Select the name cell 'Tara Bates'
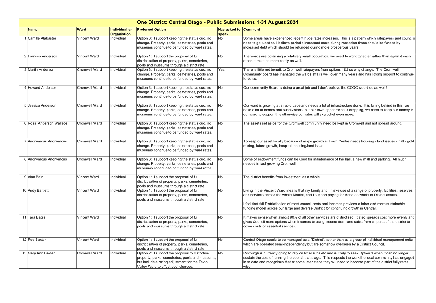The height and width of the screenshot is (303, 436). tap(36, 218)
